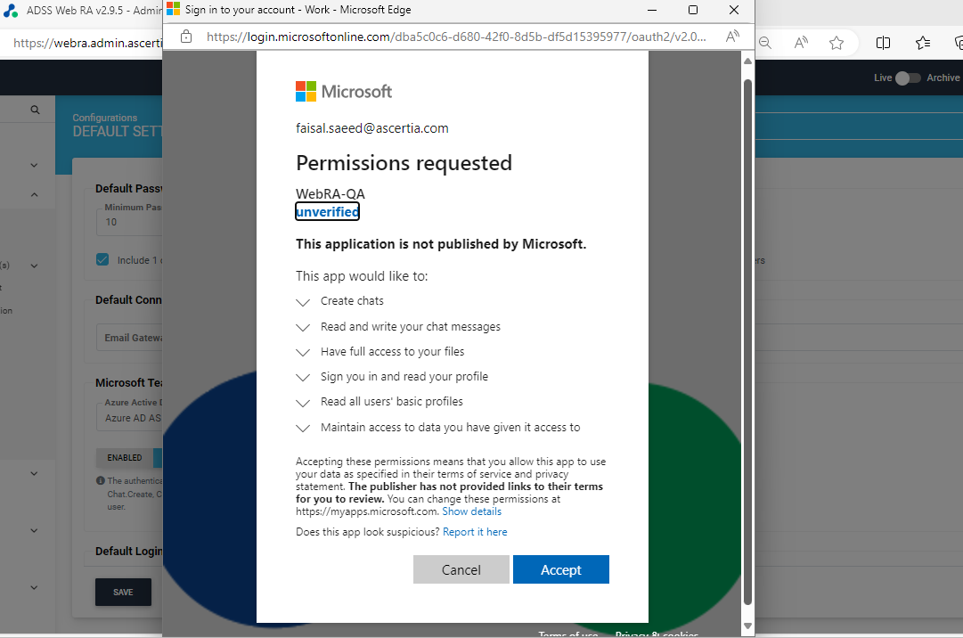Click the sign-in window URL address field
This screenshot has height=638, width=963.
(456, 37)
